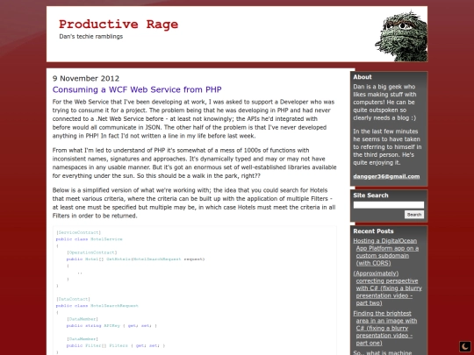Click 'public class HotelService' code line
Image resolution: width=474 pixels, height=355 pixels.
[x=90, y=239]
